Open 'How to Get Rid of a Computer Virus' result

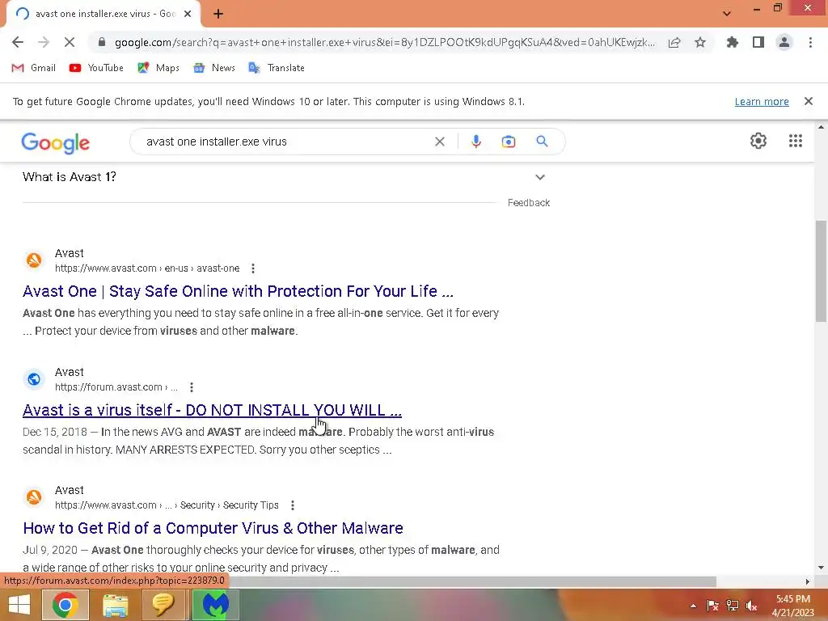pos(213,528)
